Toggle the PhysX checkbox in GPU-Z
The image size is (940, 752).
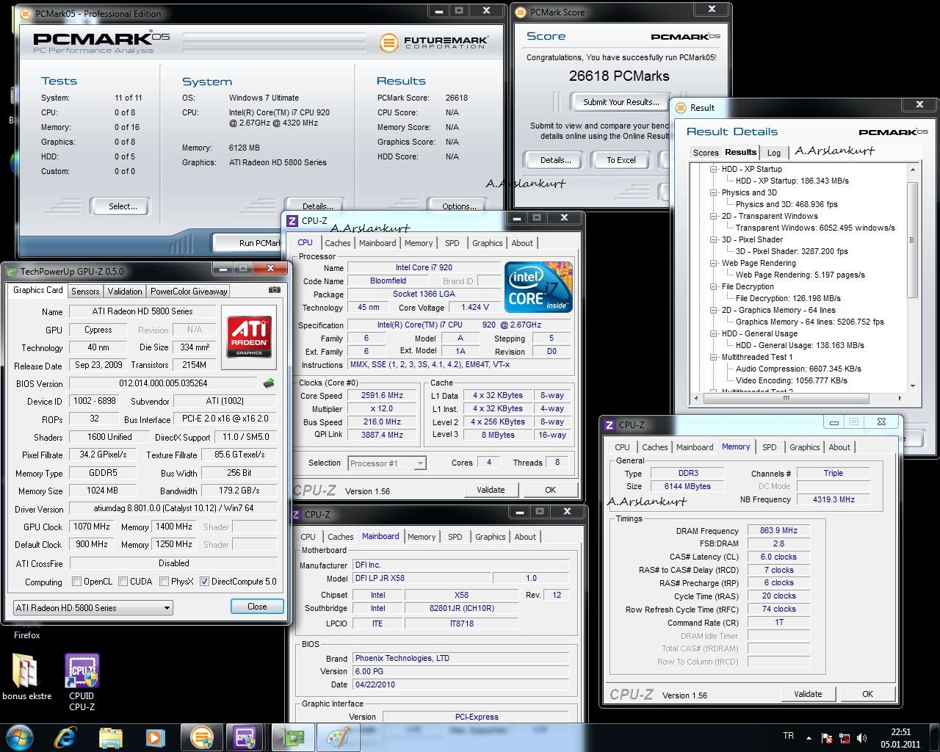[164, 582]
